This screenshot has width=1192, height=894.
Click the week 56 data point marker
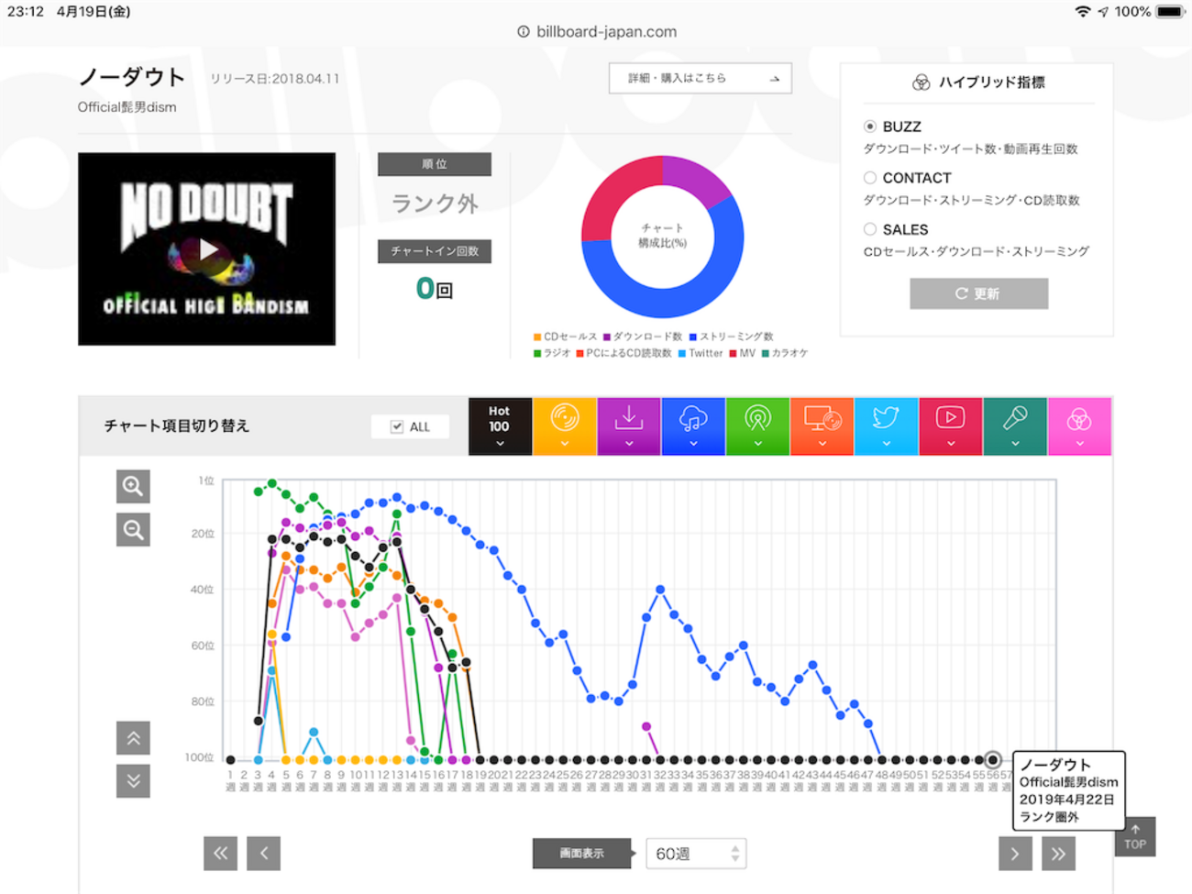[992, 759]
